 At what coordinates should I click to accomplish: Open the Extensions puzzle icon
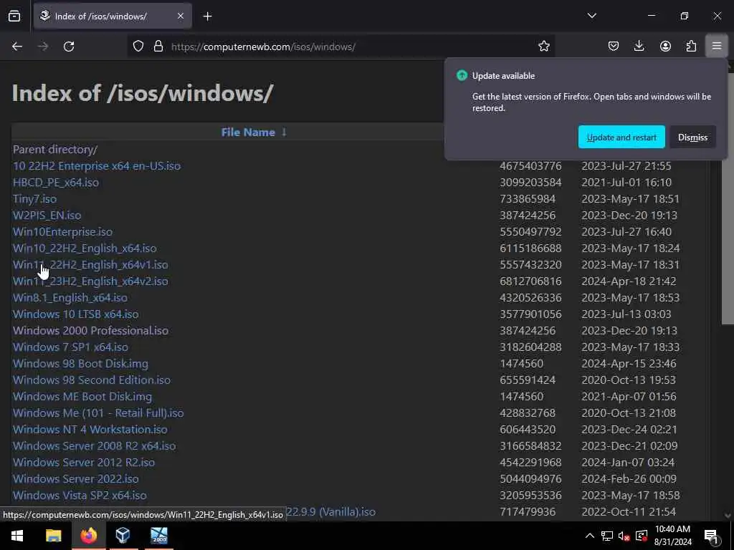tap(691, 46)
